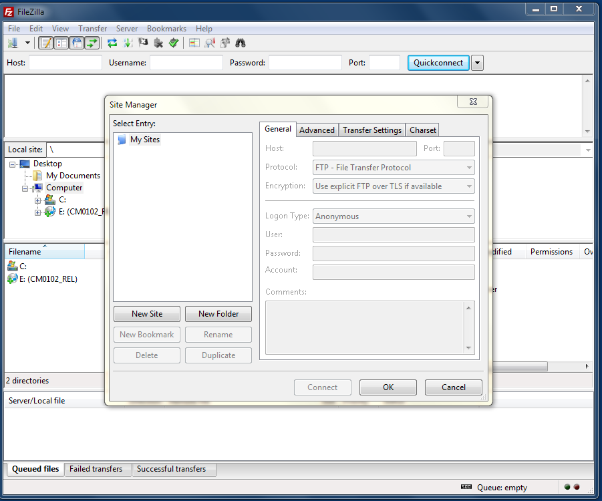Click the C: drive icon in file list
602x501 pixels.
(13, 266)
